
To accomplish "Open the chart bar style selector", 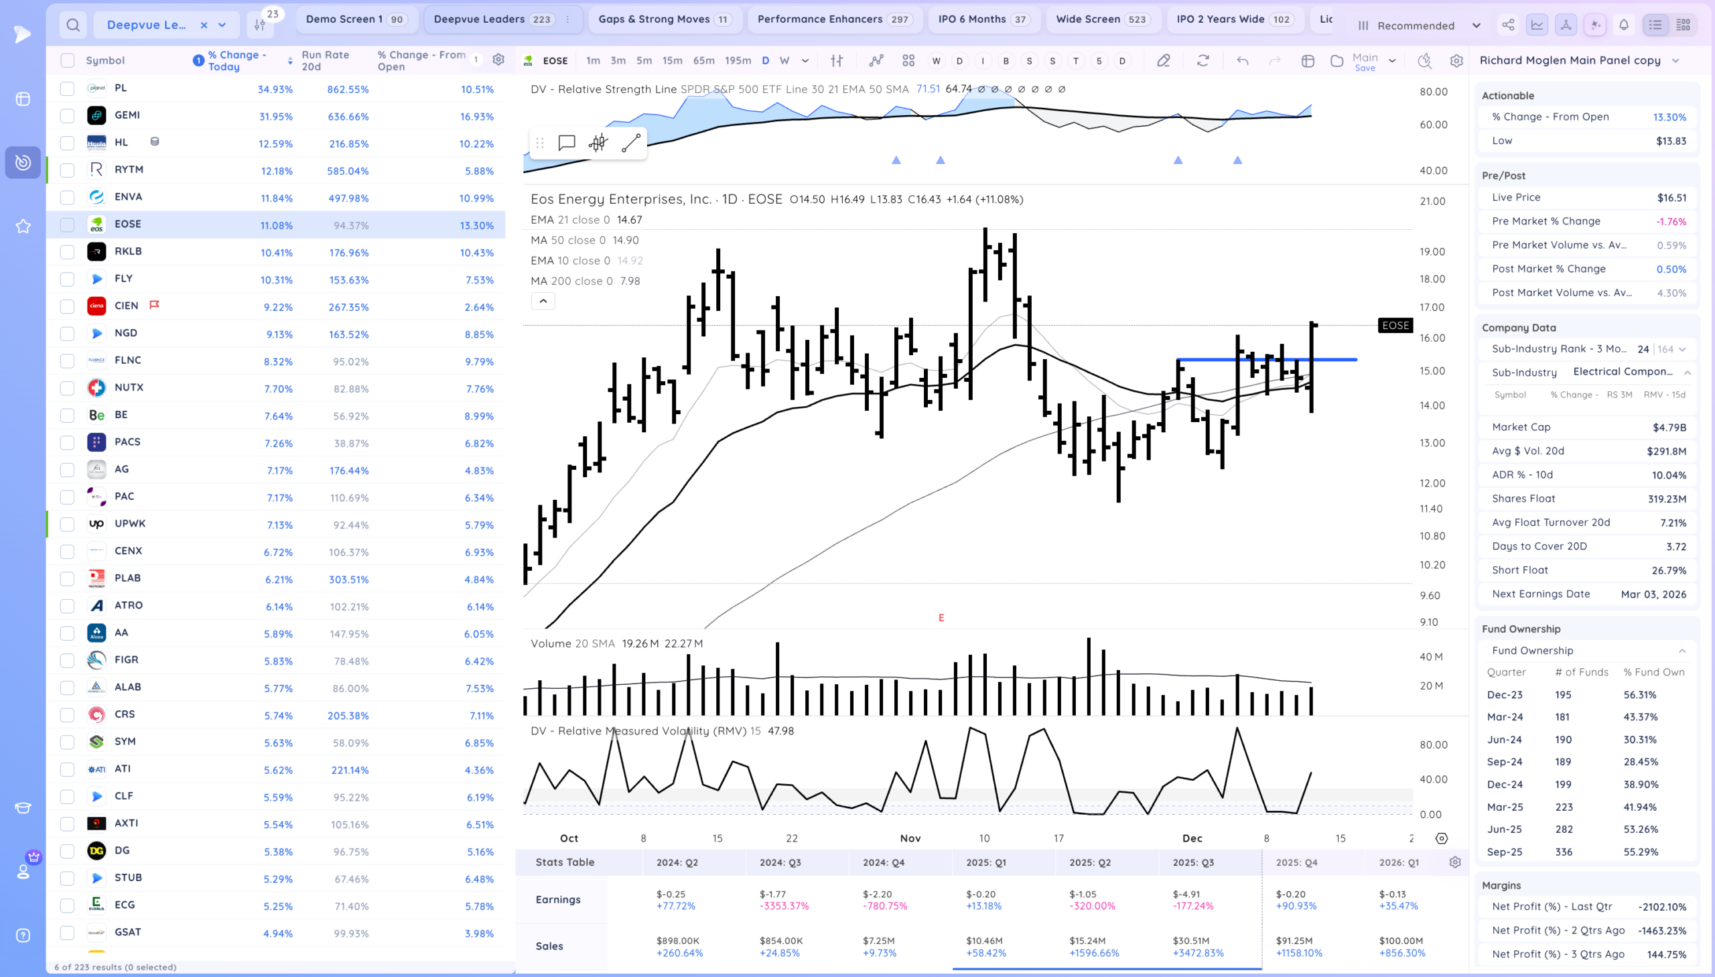I will pyautogui.click(x=836, y=60).
